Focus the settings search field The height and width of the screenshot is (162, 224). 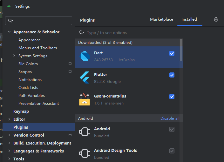(38, 21)
